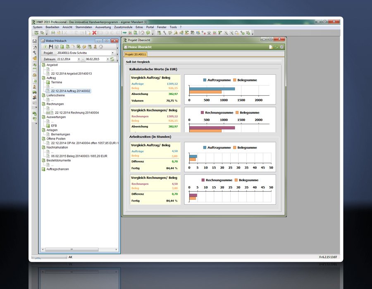Click the blue Auftragssumme legend swatch in top chart
This screenshot has width=372, height=289.
(x=205, y=80)
